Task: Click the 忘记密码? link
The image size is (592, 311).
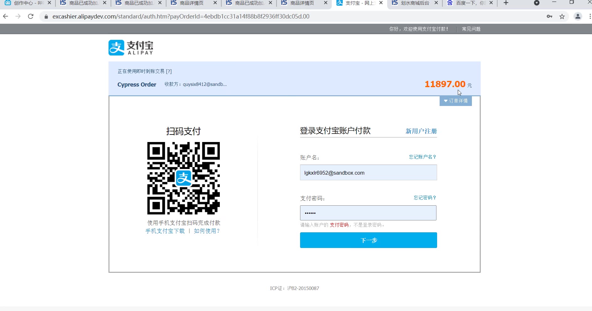Action: click(425, 198)
